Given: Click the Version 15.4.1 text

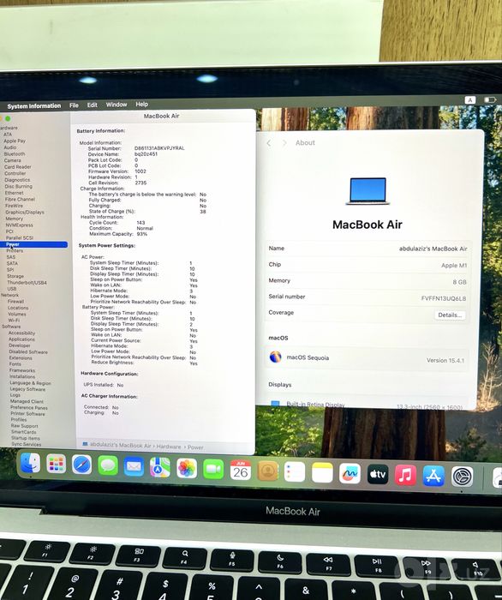Looking at the screenshot, I should coord(445,361).
